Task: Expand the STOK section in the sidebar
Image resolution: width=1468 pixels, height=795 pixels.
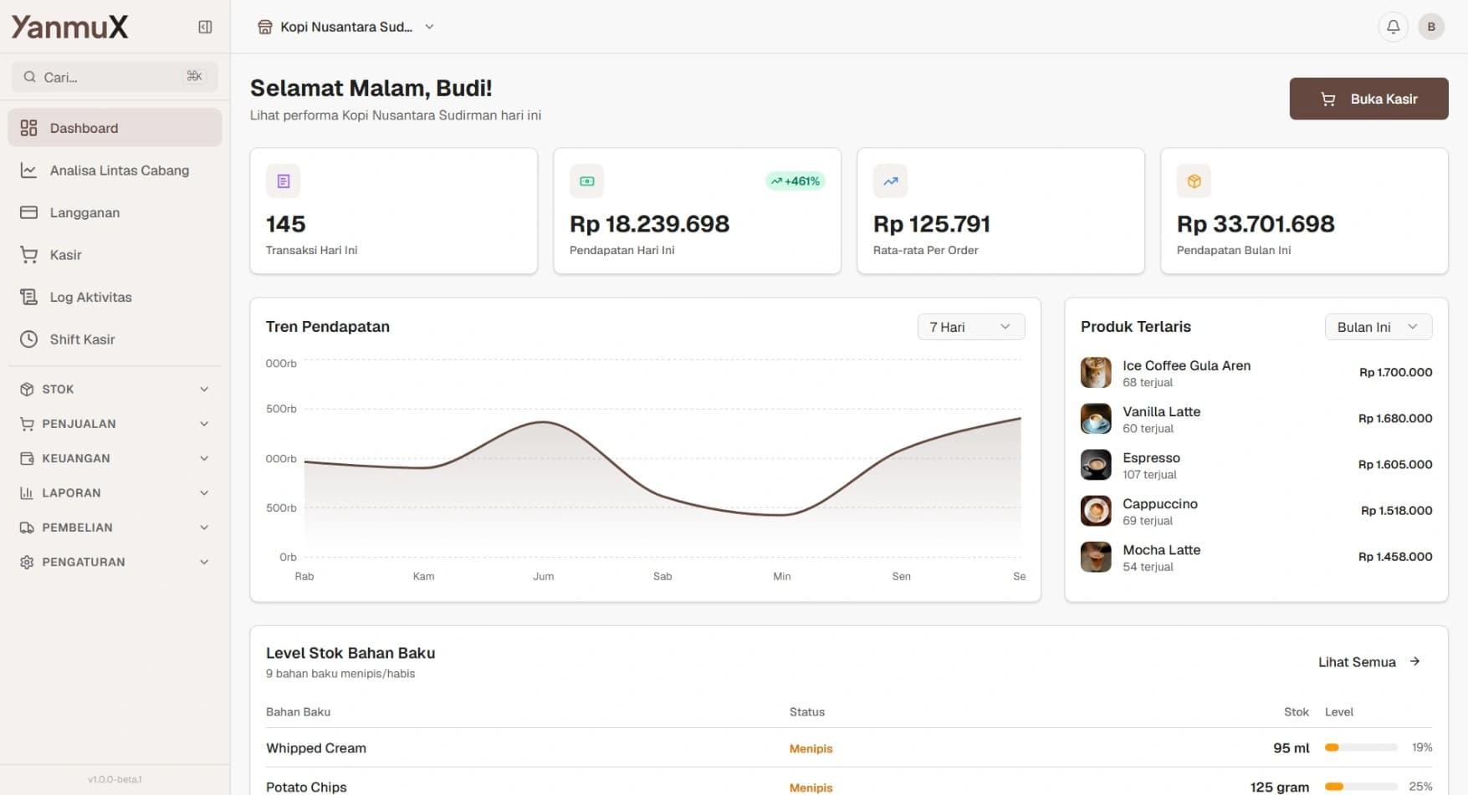Action: pyautogui.click(x=114, y=389)
